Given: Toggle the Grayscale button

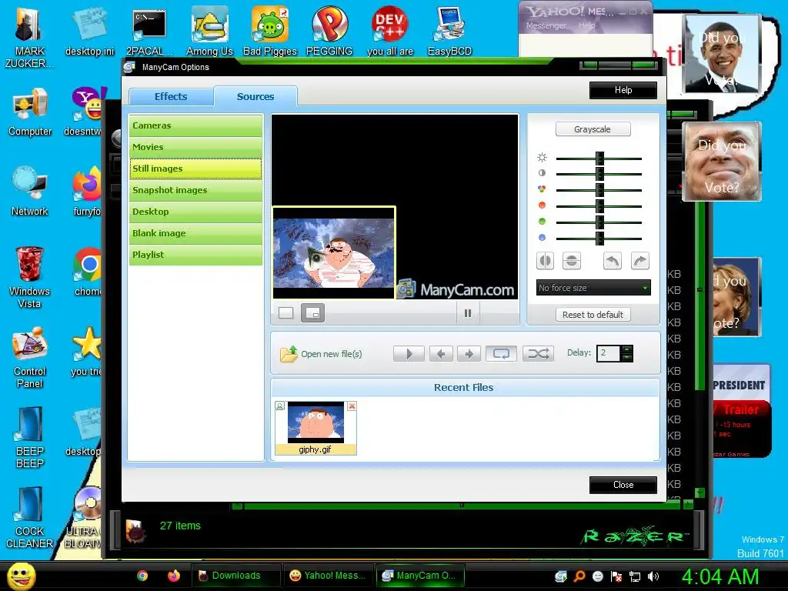Looking at the screenshot, I should coord(593,129).
